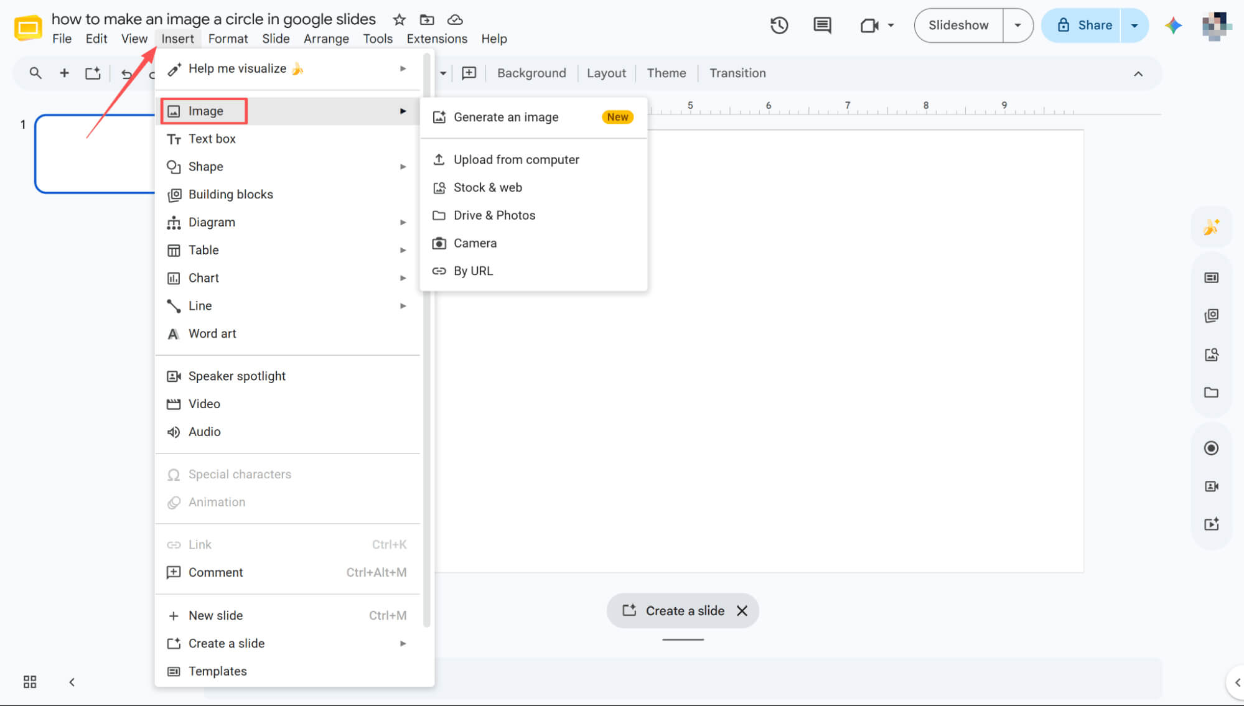Expand the Chart submenu
Viewport: 1244px width, 706px height.
click(x=403, y=278)
